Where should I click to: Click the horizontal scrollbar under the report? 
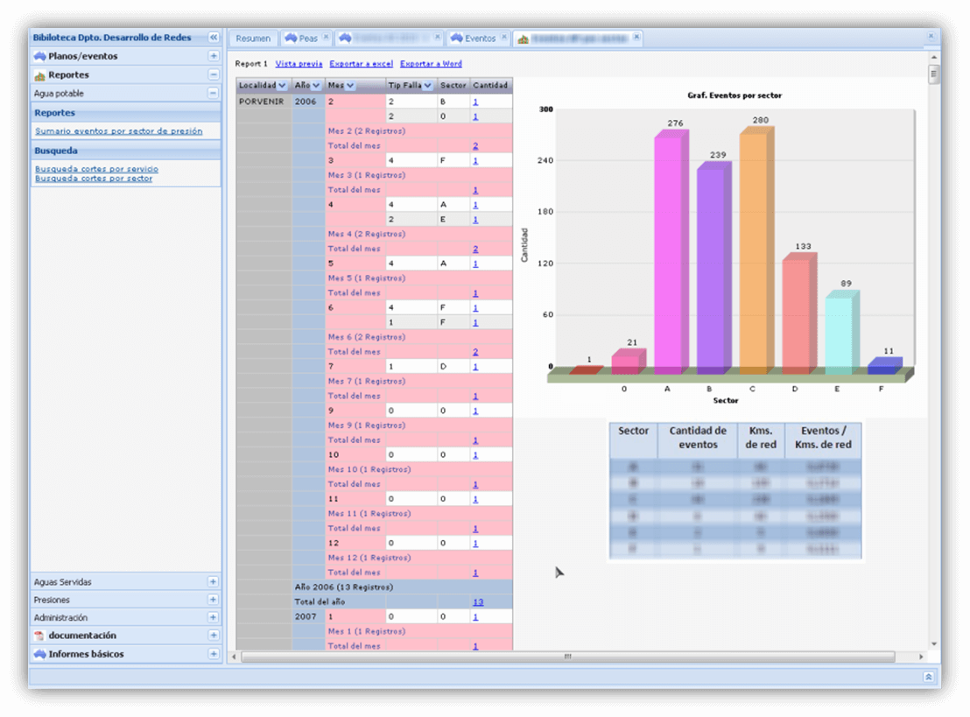pos(567,657)
